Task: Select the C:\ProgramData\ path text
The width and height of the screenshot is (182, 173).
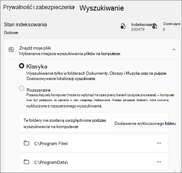Action: tap(51, 162)
